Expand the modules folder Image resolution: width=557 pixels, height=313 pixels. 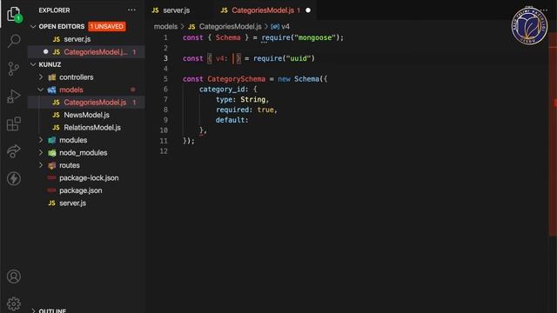[41, 140]
